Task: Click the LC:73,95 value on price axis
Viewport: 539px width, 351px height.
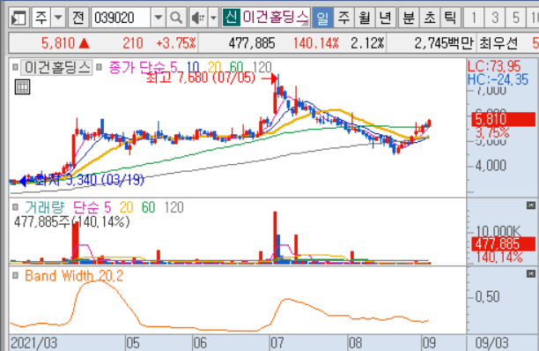Action: coord(494,66)
